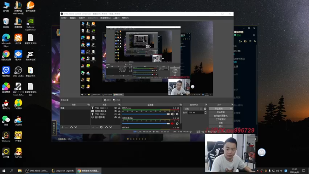Pop out Scenes dock panel icon
Screen dimensions: 309x174
(x=88, y=104)
